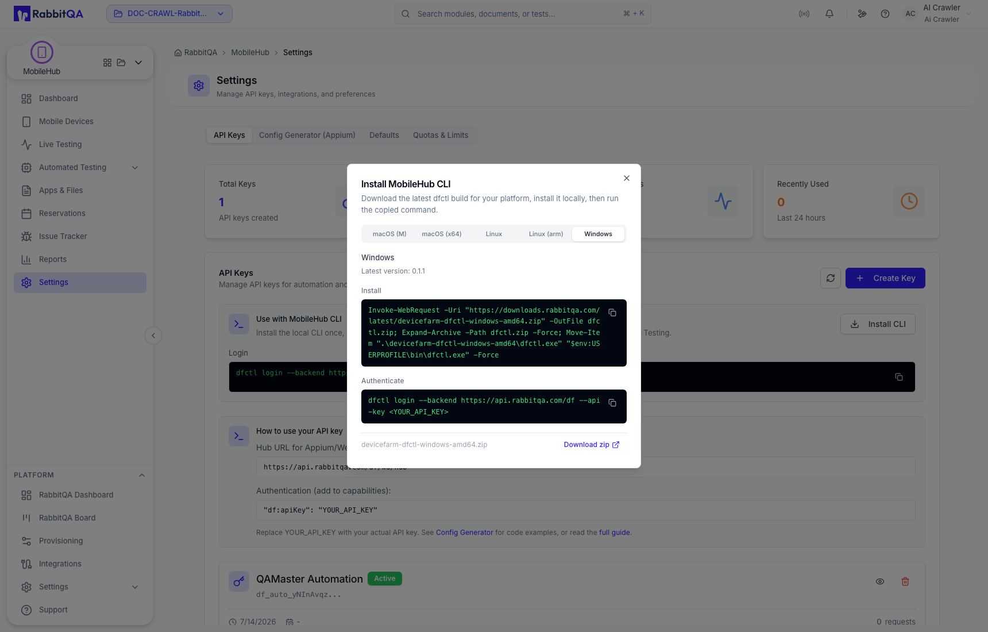Select the macOS (x64) platform tab

442,234
